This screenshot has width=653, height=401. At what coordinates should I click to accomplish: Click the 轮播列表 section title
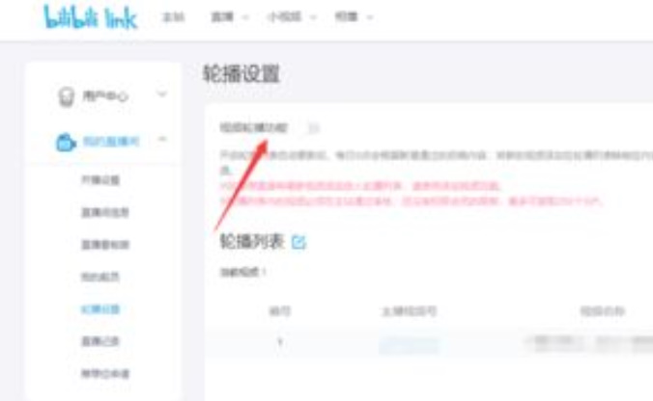(x=251, y=242)
